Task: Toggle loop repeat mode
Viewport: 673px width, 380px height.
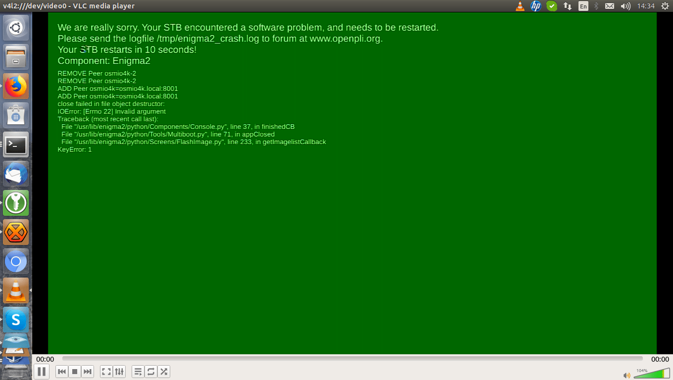Action: [x=151, y=372]
